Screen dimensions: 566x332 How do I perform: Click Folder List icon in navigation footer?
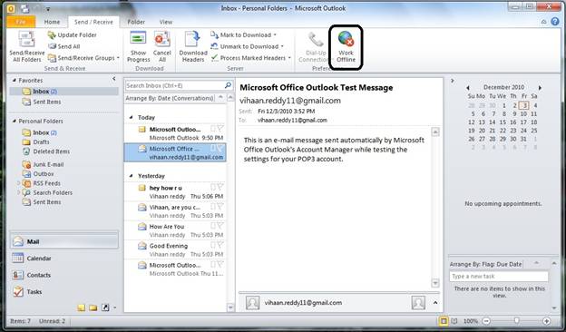(x=93, y=308)
